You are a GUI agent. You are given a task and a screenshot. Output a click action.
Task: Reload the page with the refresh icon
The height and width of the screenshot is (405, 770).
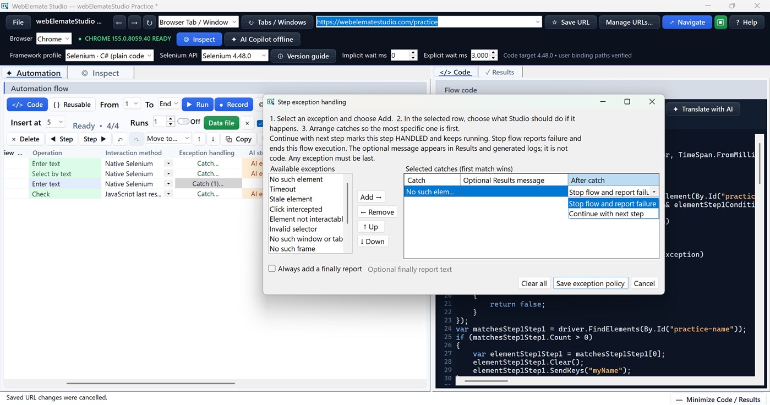(x=149, y=23)
